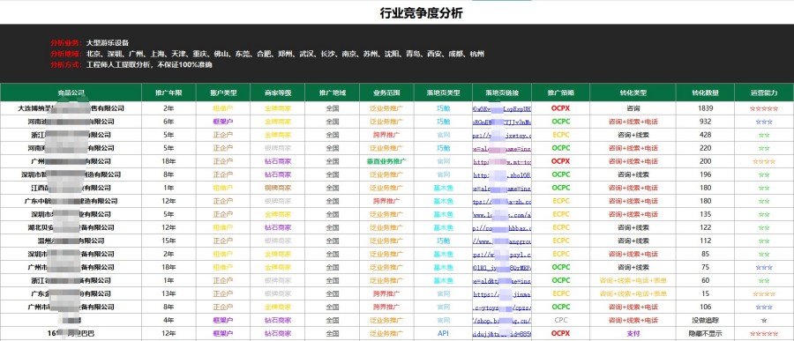The image size is (794, 341).
Task: Select the 推广地域 column header
Action: click(333, 93)
